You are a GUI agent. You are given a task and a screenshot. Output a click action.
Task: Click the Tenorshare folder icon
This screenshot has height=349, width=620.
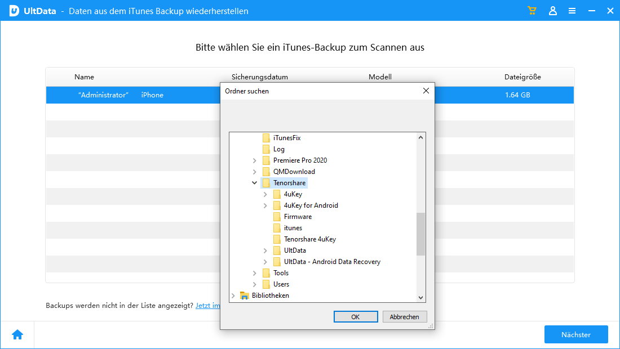[266, 183]
